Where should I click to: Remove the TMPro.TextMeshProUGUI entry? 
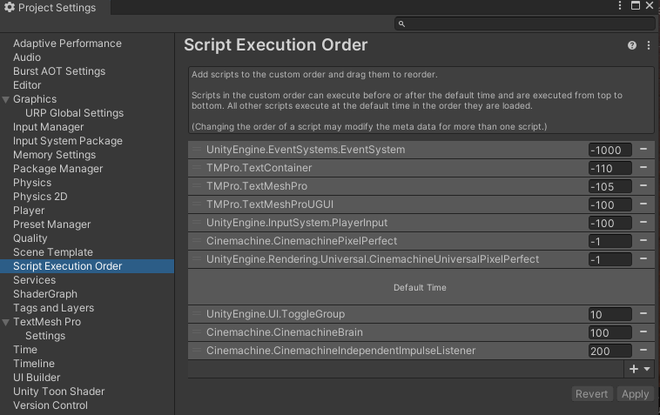click(643, 204)
